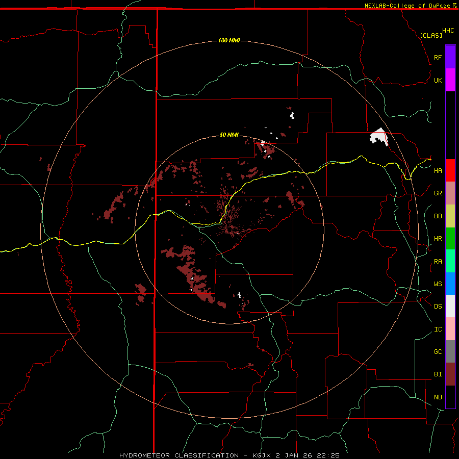Image resolution: width=459 pixels, height=459 pixels.
Task: Click the [CLAS] units label
Action: 431,35
